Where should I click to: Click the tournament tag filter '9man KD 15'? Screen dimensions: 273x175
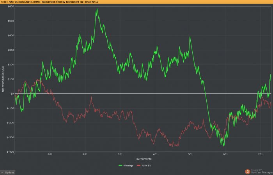point(91,2)
